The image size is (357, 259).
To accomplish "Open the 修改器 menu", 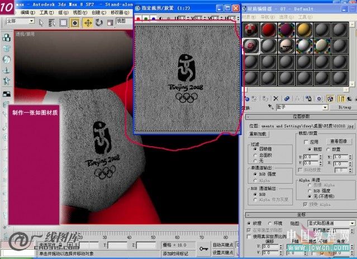I will 120,12.
